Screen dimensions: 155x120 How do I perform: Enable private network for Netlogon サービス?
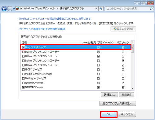click(x=98, y=79)
